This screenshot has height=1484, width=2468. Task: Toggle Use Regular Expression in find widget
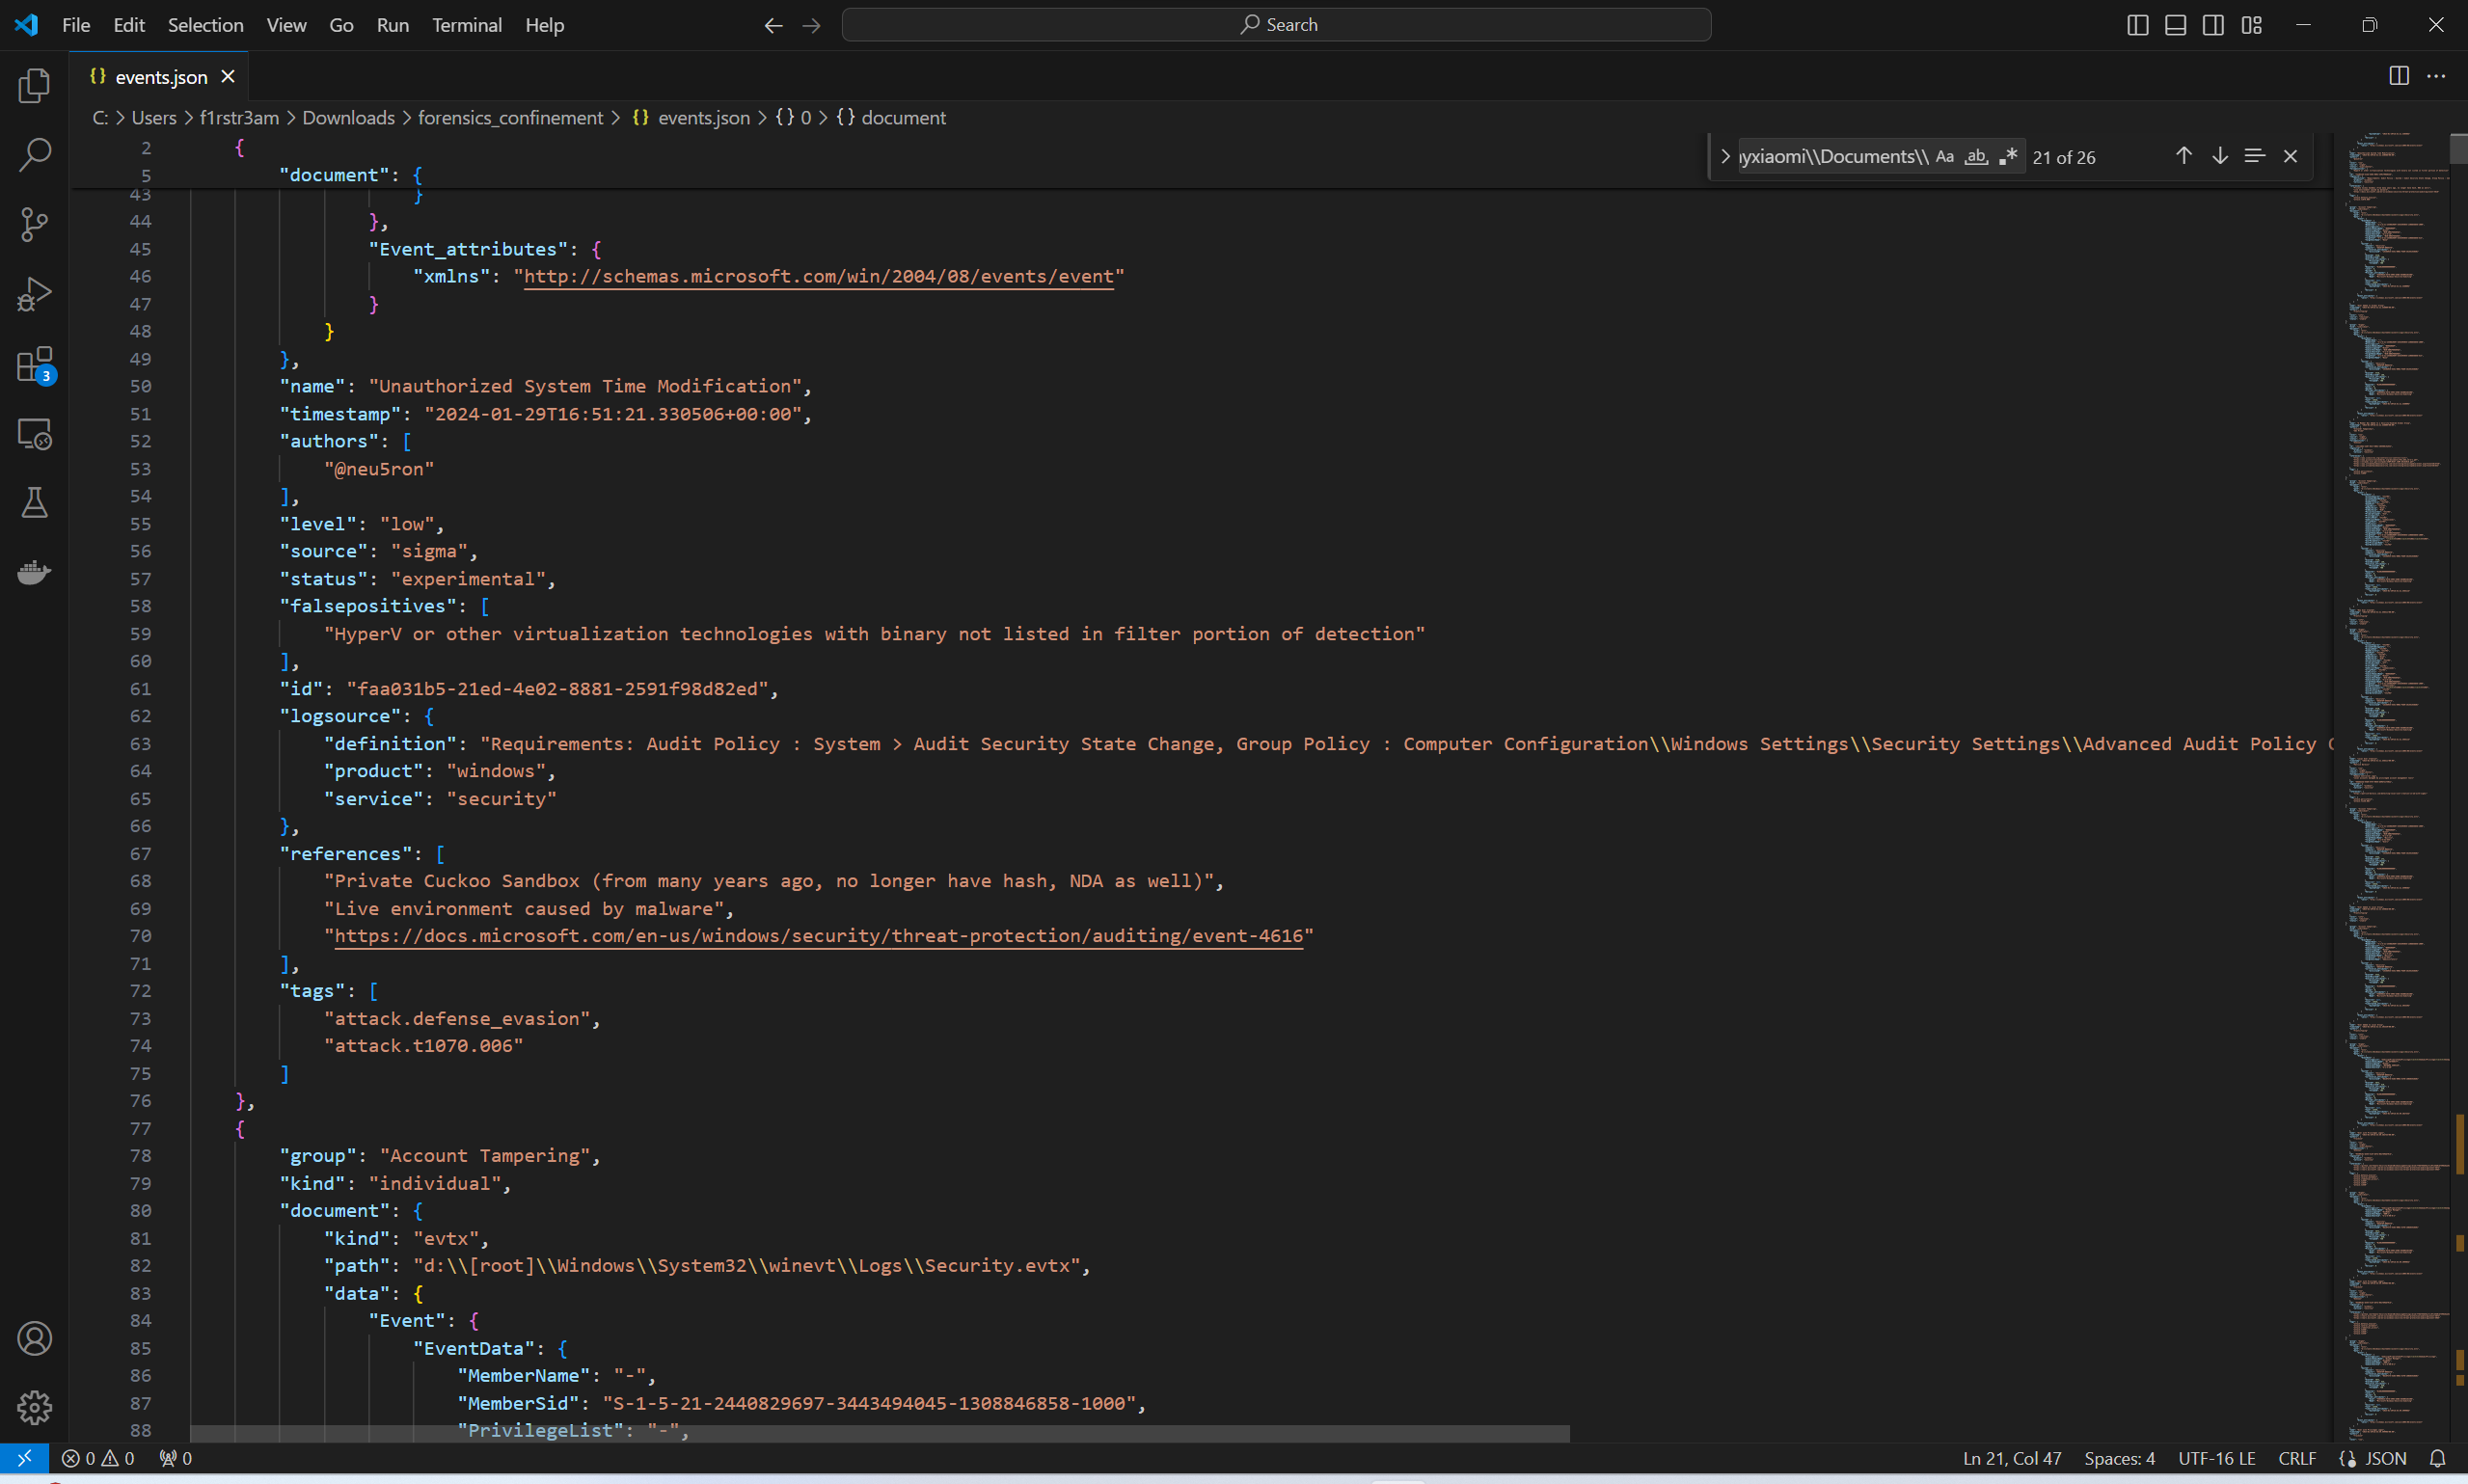click(x=2008, y=157)
